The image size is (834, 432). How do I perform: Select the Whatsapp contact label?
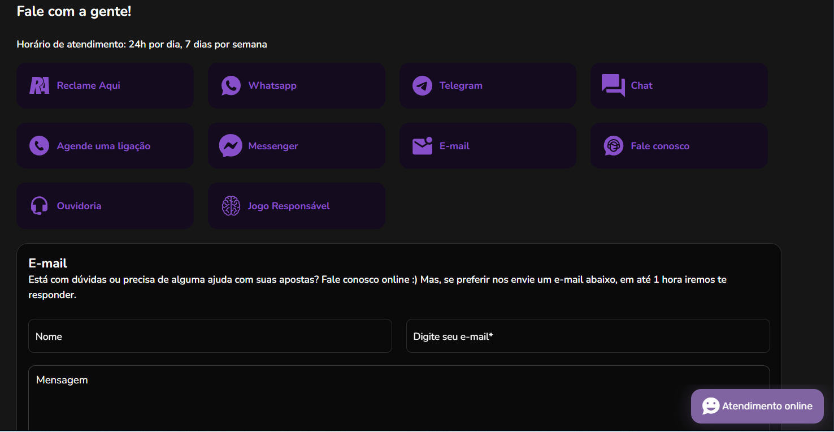click(x=272, y=86)
